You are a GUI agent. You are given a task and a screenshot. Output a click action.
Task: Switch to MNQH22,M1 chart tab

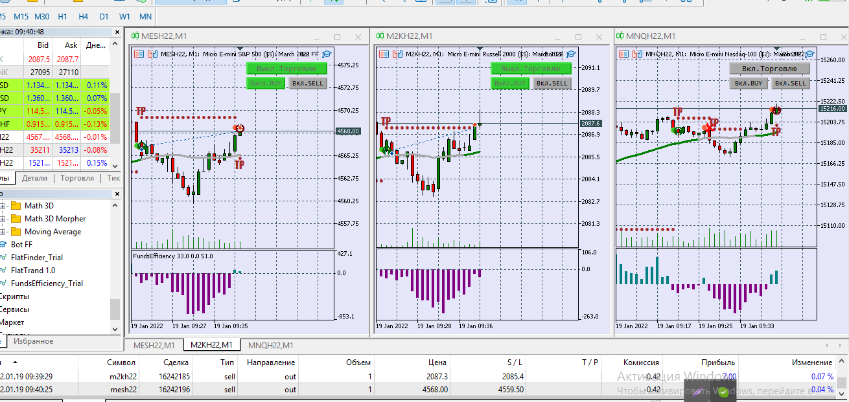point(271,345)
